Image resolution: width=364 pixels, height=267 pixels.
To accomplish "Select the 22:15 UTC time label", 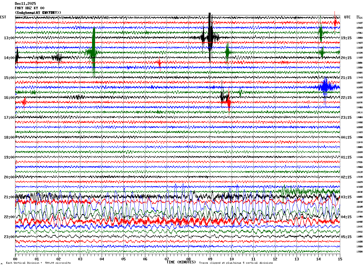I will click(346, 98).
